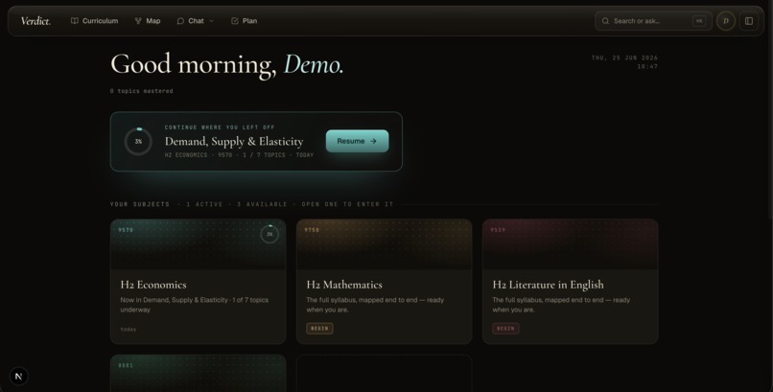This screenshot has width=773, height=392.
Task: Click the keyboard shortcut badge in search
Action: pyautogui.click(x=699, y=21)
